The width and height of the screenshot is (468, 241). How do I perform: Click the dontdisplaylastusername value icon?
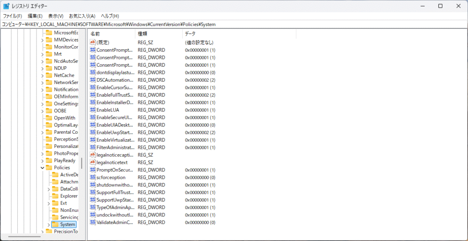click(92, 73)
